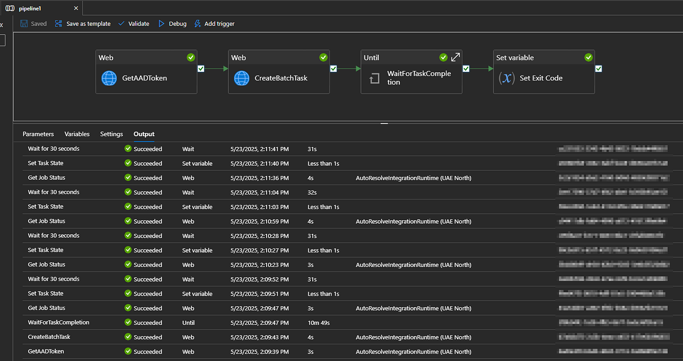Click the Validate button
Image resolution: width=683 pixels, height=361 pixels.
[133, 23]
